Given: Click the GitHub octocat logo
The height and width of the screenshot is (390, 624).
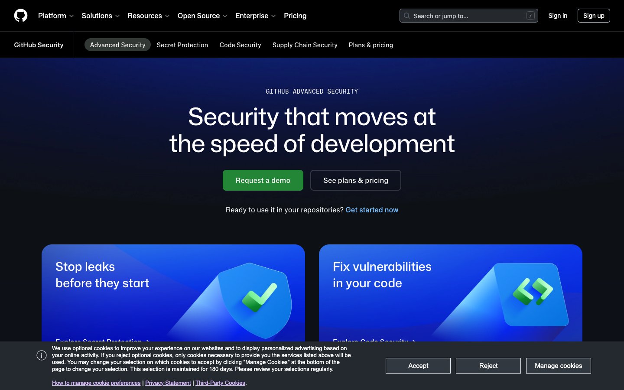Looking at the screenshot, I should [20, 16].
